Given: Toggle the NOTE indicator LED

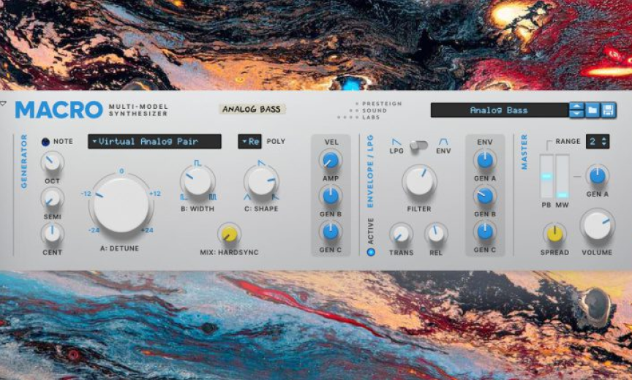Looking at the screenshot, I should [45, 142].
